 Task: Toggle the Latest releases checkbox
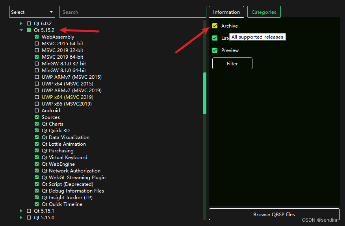point(215,38)
